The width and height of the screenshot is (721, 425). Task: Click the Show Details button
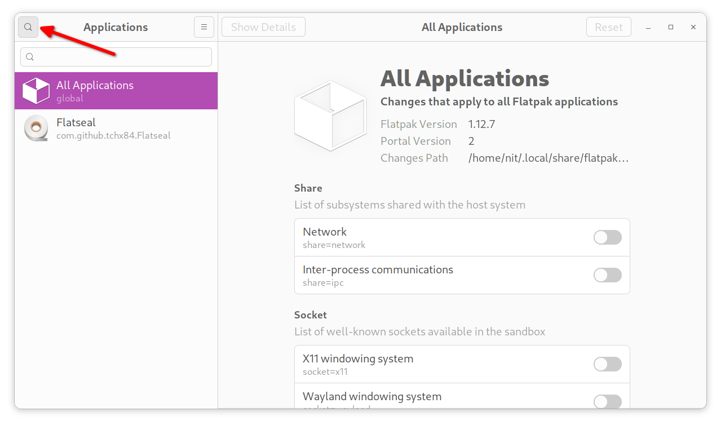pos(263,27)
